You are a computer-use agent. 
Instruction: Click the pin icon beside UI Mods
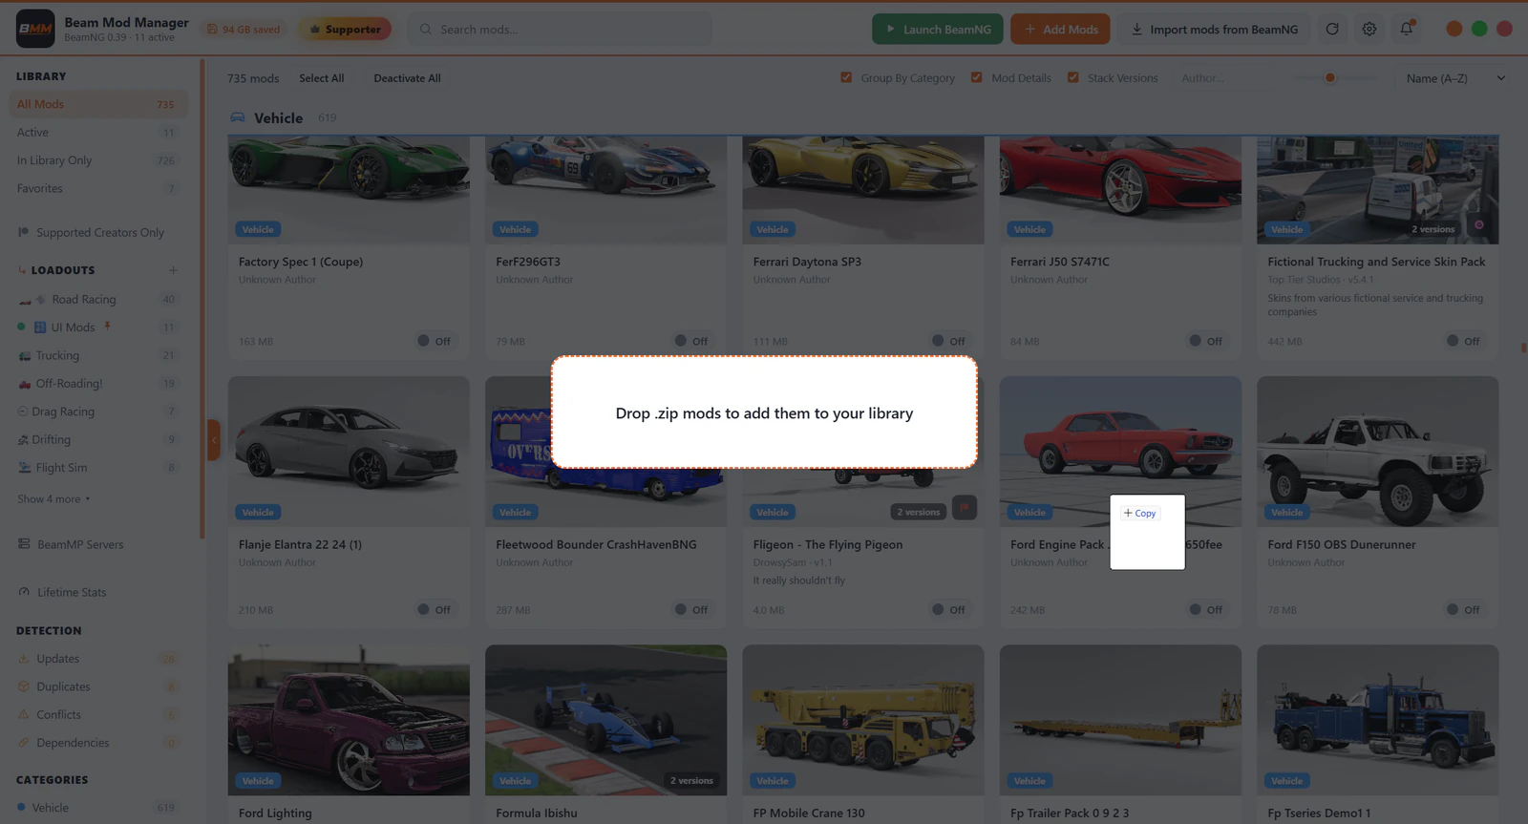(108, 327)
